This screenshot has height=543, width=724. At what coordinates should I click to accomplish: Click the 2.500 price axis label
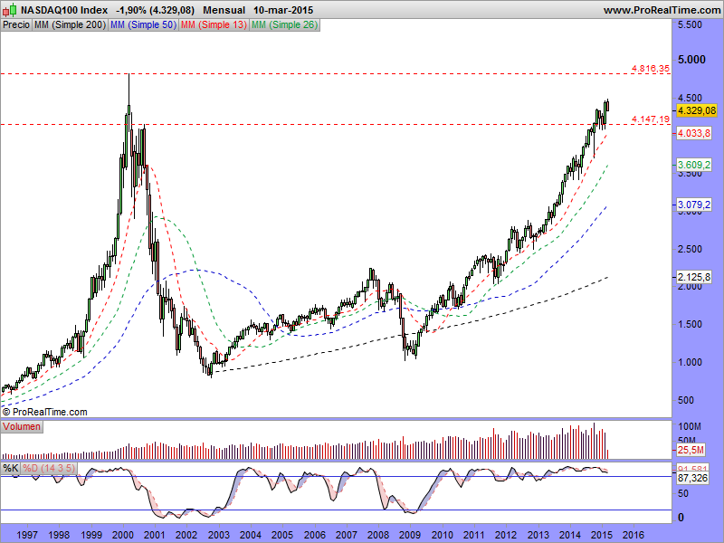tap(690, 249)
